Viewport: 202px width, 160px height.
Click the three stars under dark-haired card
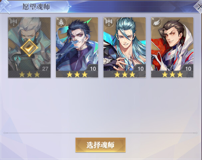[x=77, y=74]
